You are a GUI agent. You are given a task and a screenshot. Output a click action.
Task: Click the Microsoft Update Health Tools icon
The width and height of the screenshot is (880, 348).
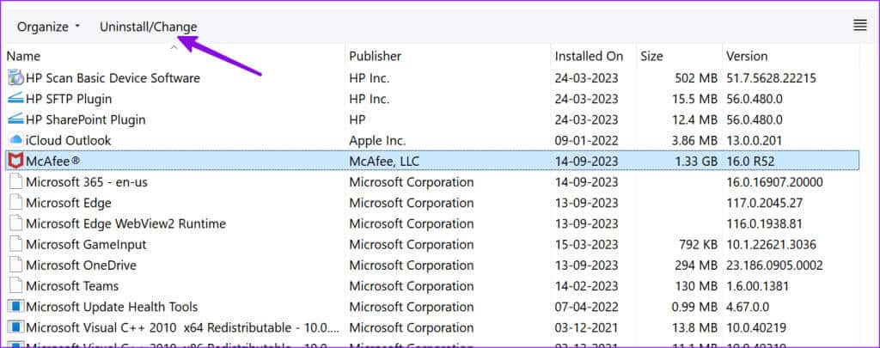point(15,307)
